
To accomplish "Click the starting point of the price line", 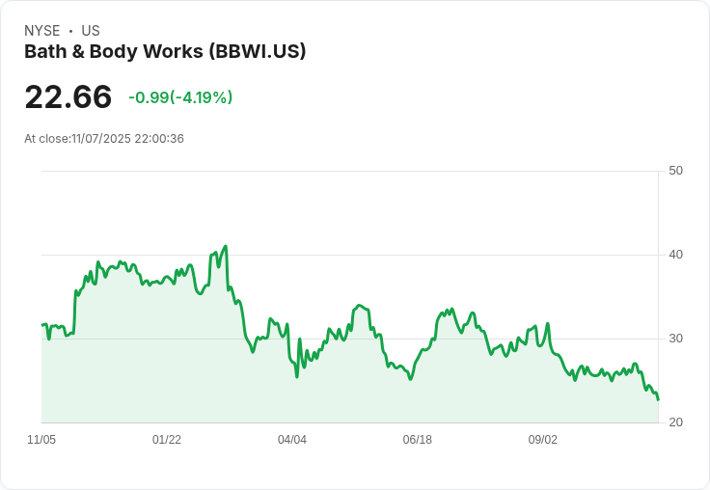I will tap(42, 325).
